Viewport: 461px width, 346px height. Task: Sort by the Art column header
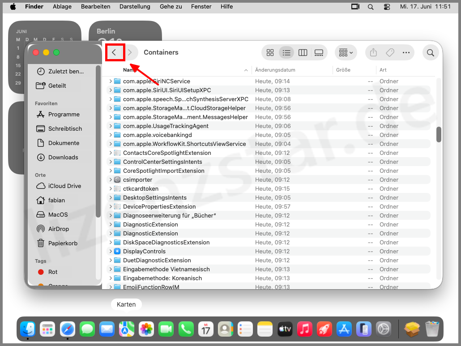(x=383, y=70)
